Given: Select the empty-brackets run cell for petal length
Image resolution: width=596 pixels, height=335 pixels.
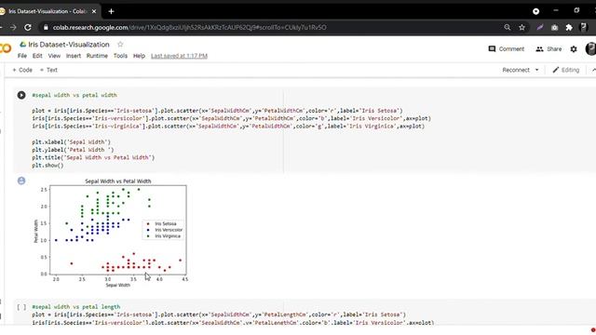Looking at the screenshot, I should pos(21,307).
